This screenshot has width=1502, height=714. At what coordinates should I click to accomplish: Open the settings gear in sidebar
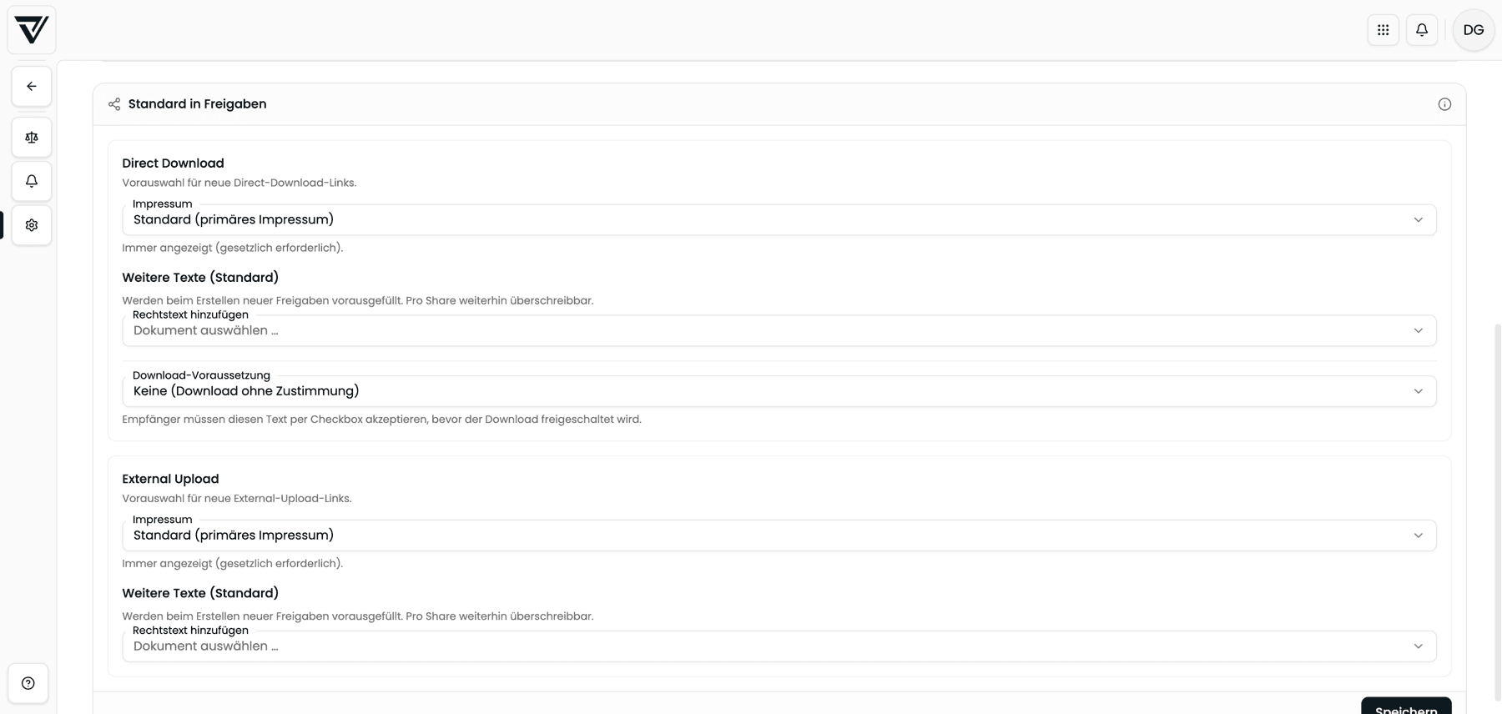tap(32, 225)
